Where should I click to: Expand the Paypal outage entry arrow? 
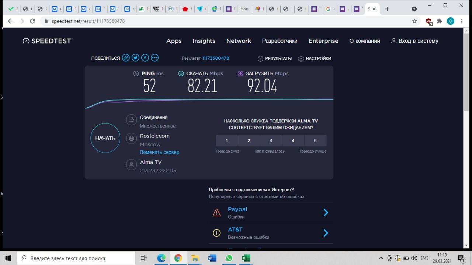pos(326,213)
